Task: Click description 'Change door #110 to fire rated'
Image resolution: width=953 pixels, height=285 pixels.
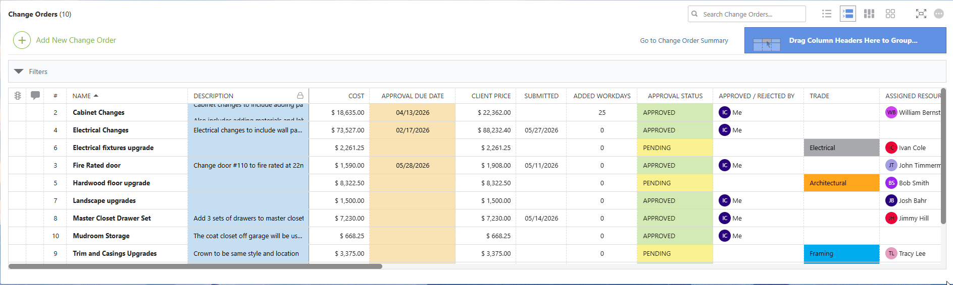Action: click(248, 165)
